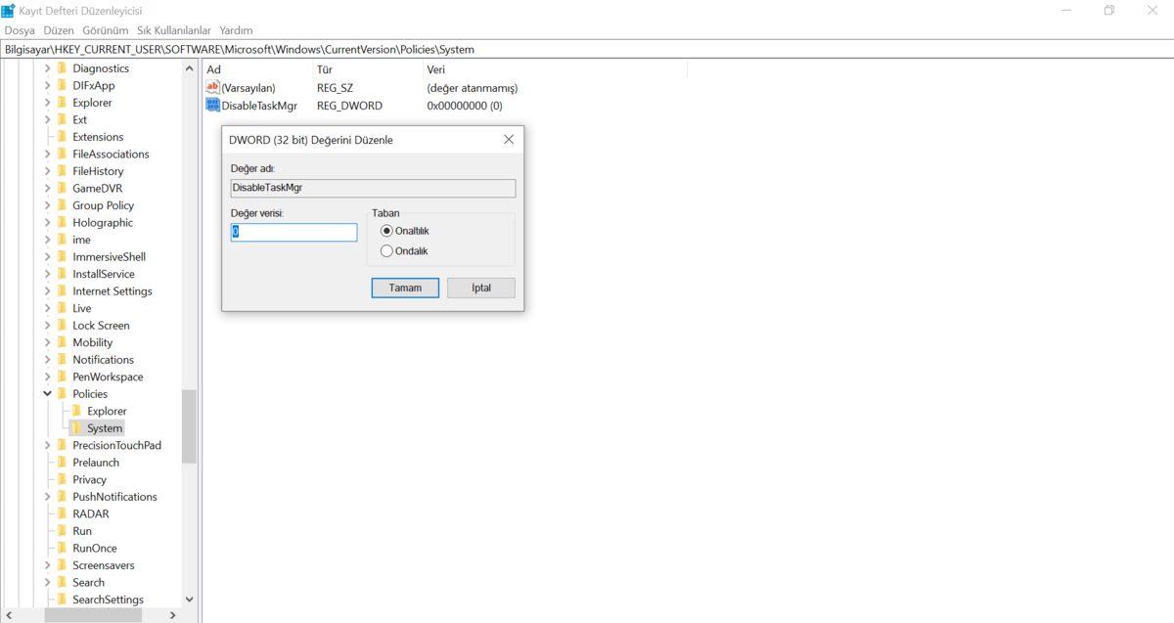1174x623 pixels.
Task: Click the Registry Editor app icon in title bar
Action: (8, 11)
